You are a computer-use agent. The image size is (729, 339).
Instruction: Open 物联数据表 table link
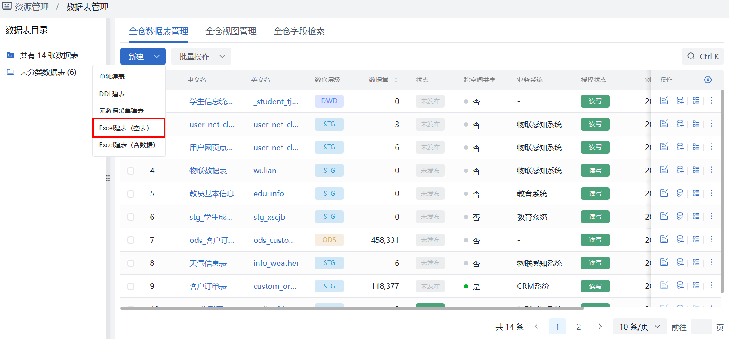(208, 171)
